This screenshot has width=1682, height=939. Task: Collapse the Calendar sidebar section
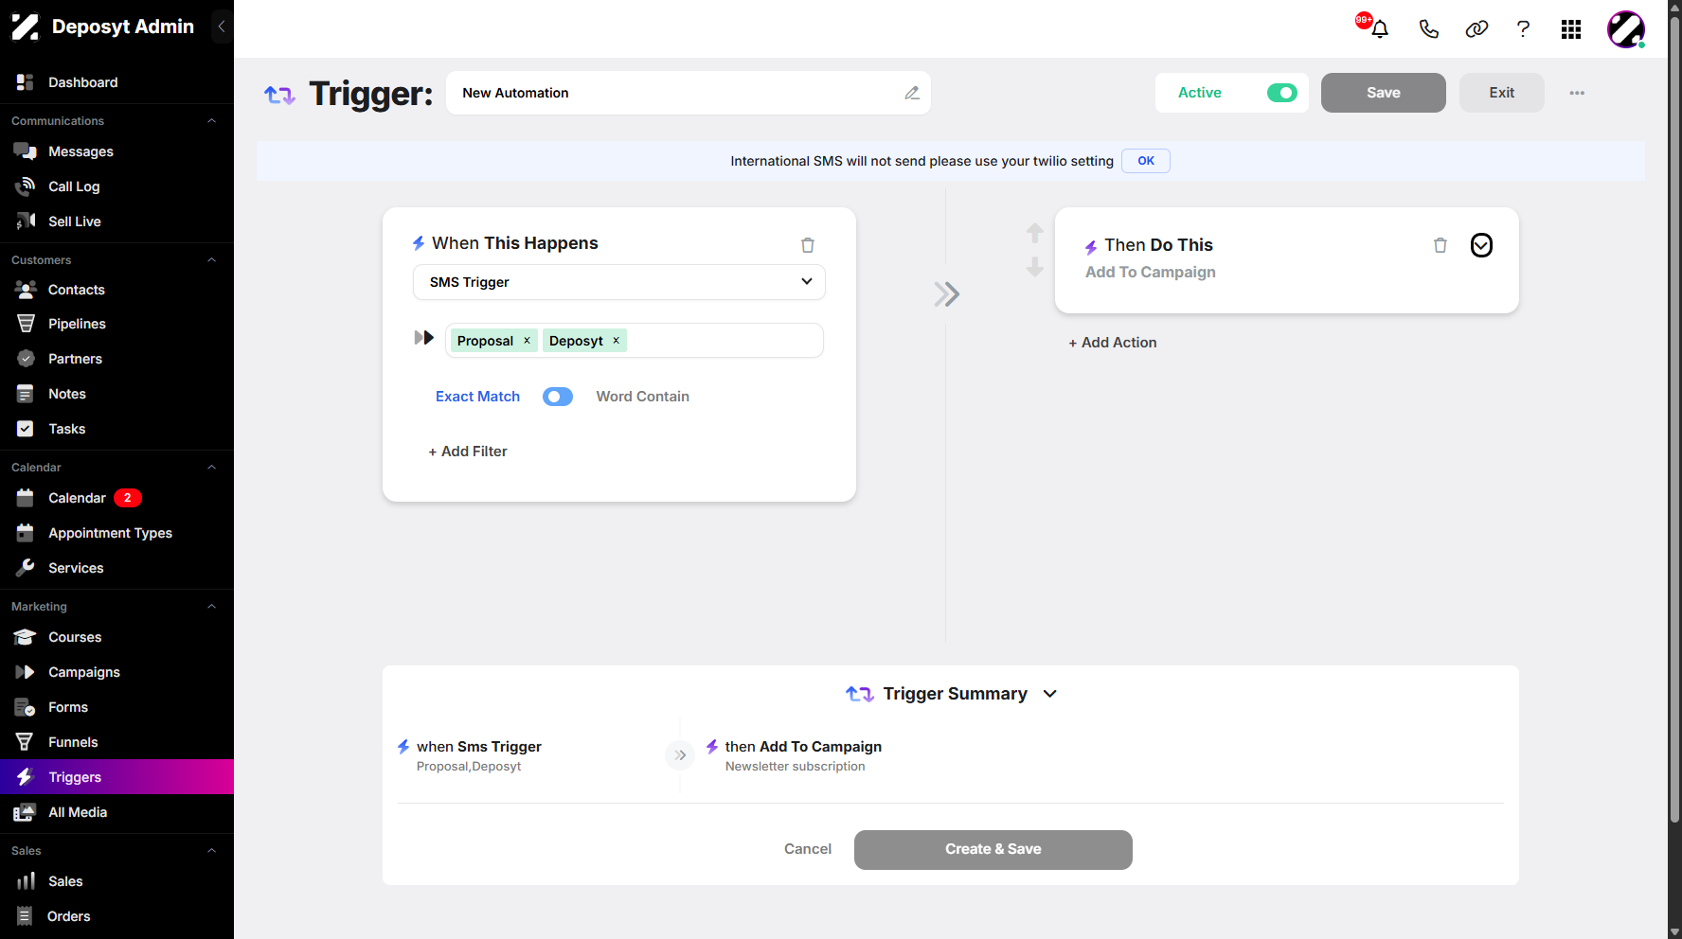[212, 468]
